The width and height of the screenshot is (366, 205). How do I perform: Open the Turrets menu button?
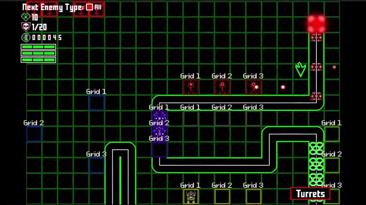[x=310, y=194]
